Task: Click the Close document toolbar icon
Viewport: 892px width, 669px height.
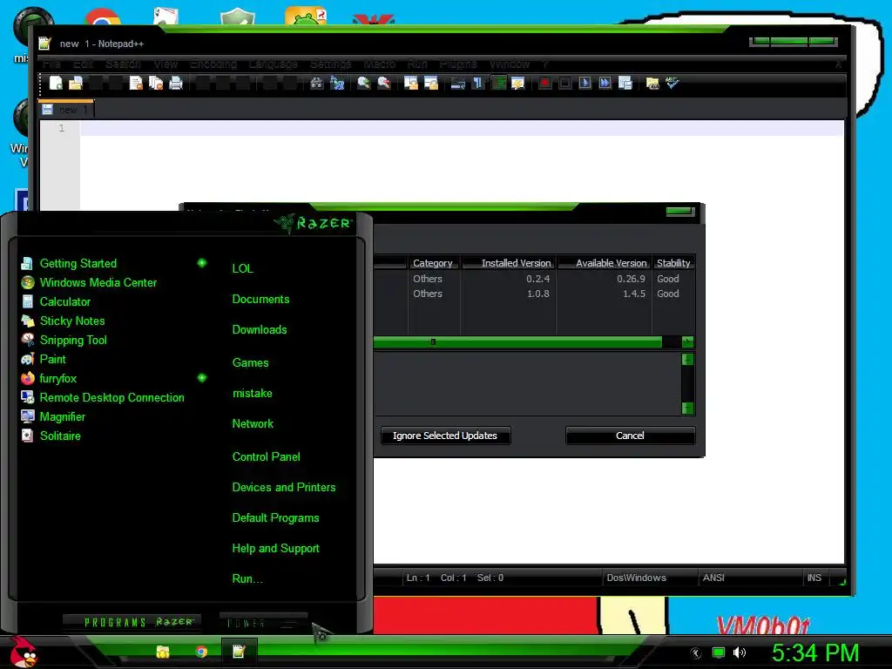Action: click(x=136, y=83)
